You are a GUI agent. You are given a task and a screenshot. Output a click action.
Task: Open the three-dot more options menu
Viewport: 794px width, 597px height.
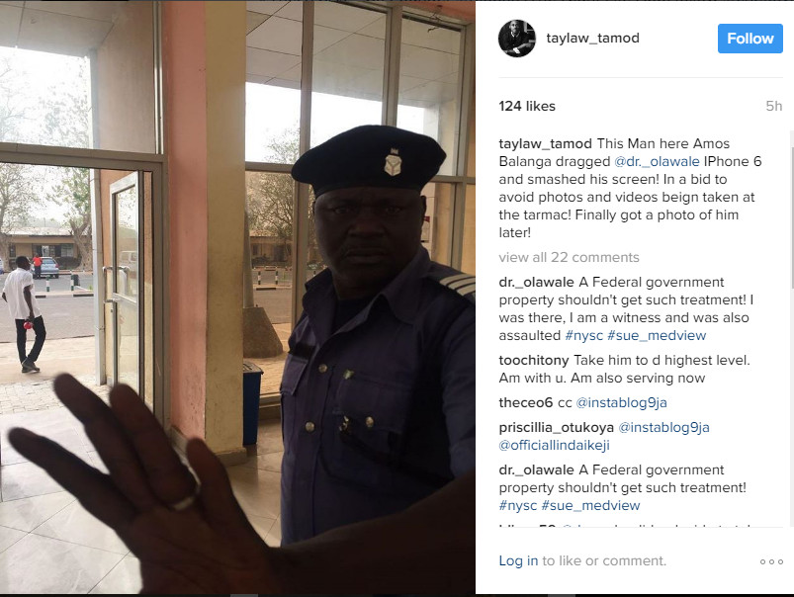point(771,561)
